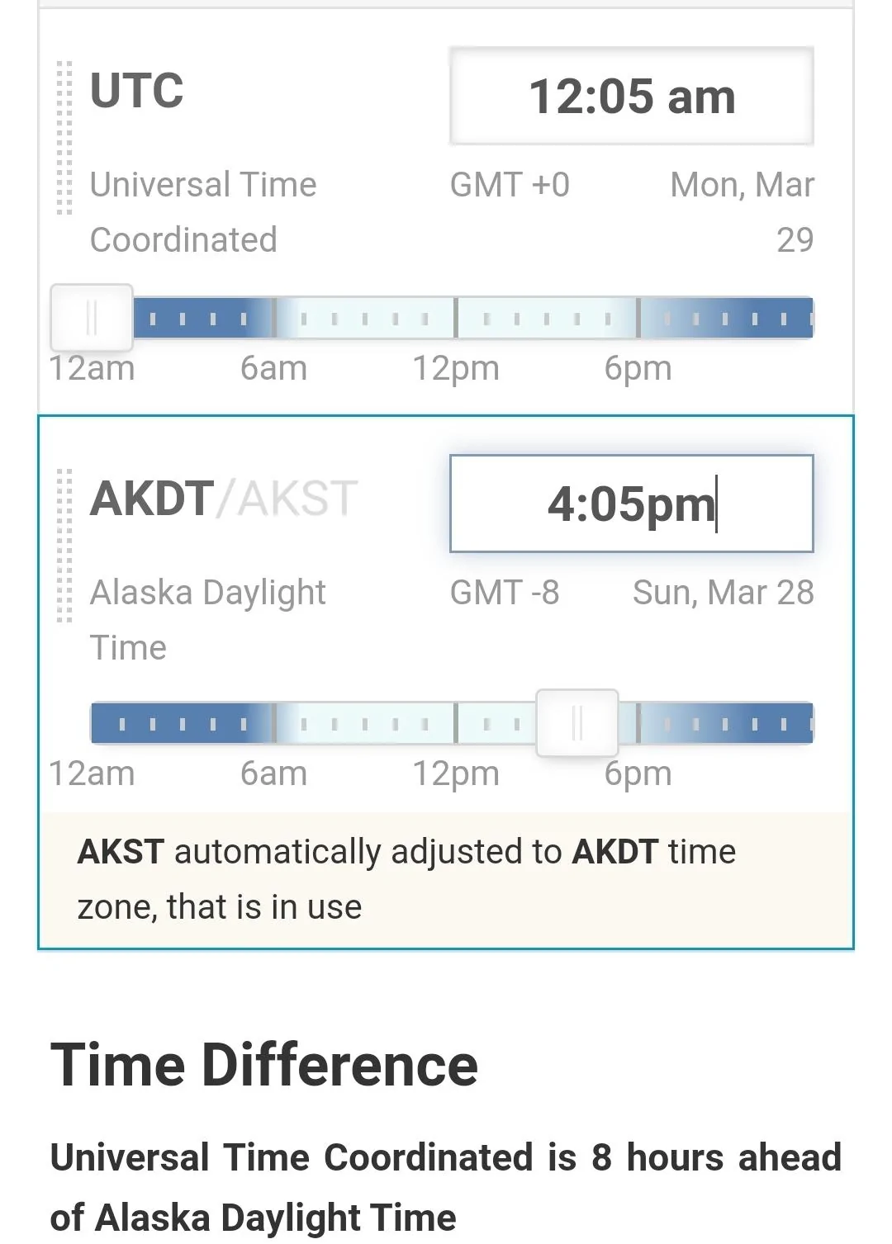The image size is (892, 1244).
Task: Click the GMT +0 offset label
Action: tap(510, 185)
